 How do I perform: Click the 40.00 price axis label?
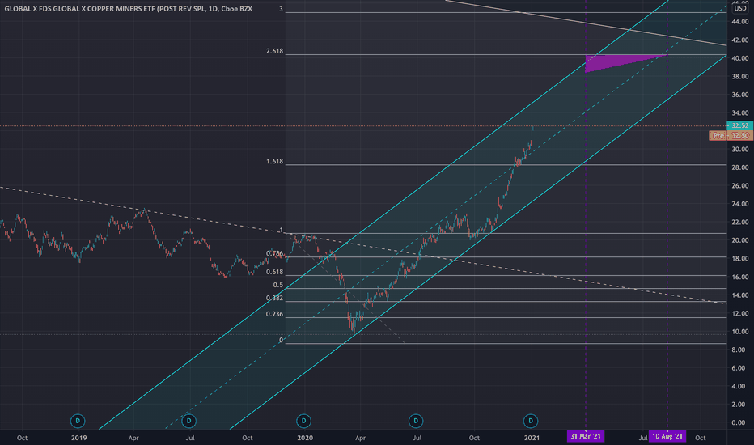(x=740, y=58)
